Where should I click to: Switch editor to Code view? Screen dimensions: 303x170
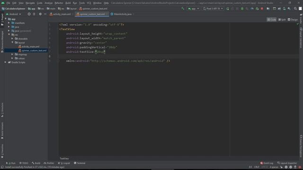[271, 20]
